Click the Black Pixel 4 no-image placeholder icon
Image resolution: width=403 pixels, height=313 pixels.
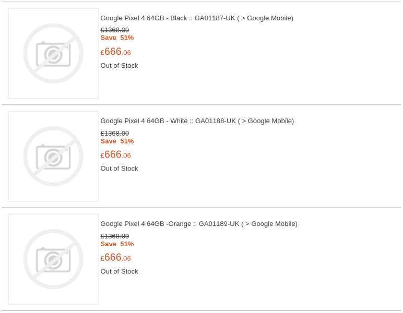[53, 53]
